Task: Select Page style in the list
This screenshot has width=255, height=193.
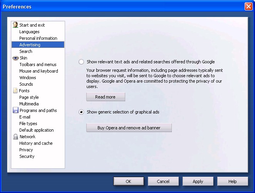Action: (x=29, y=97)
